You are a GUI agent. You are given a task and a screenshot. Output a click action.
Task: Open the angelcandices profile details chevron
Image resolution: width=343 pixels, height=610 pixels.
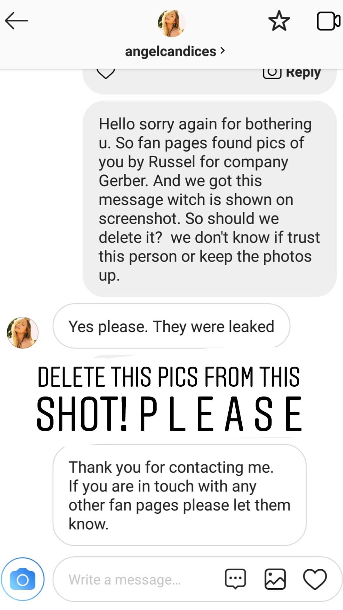(222, 51)
